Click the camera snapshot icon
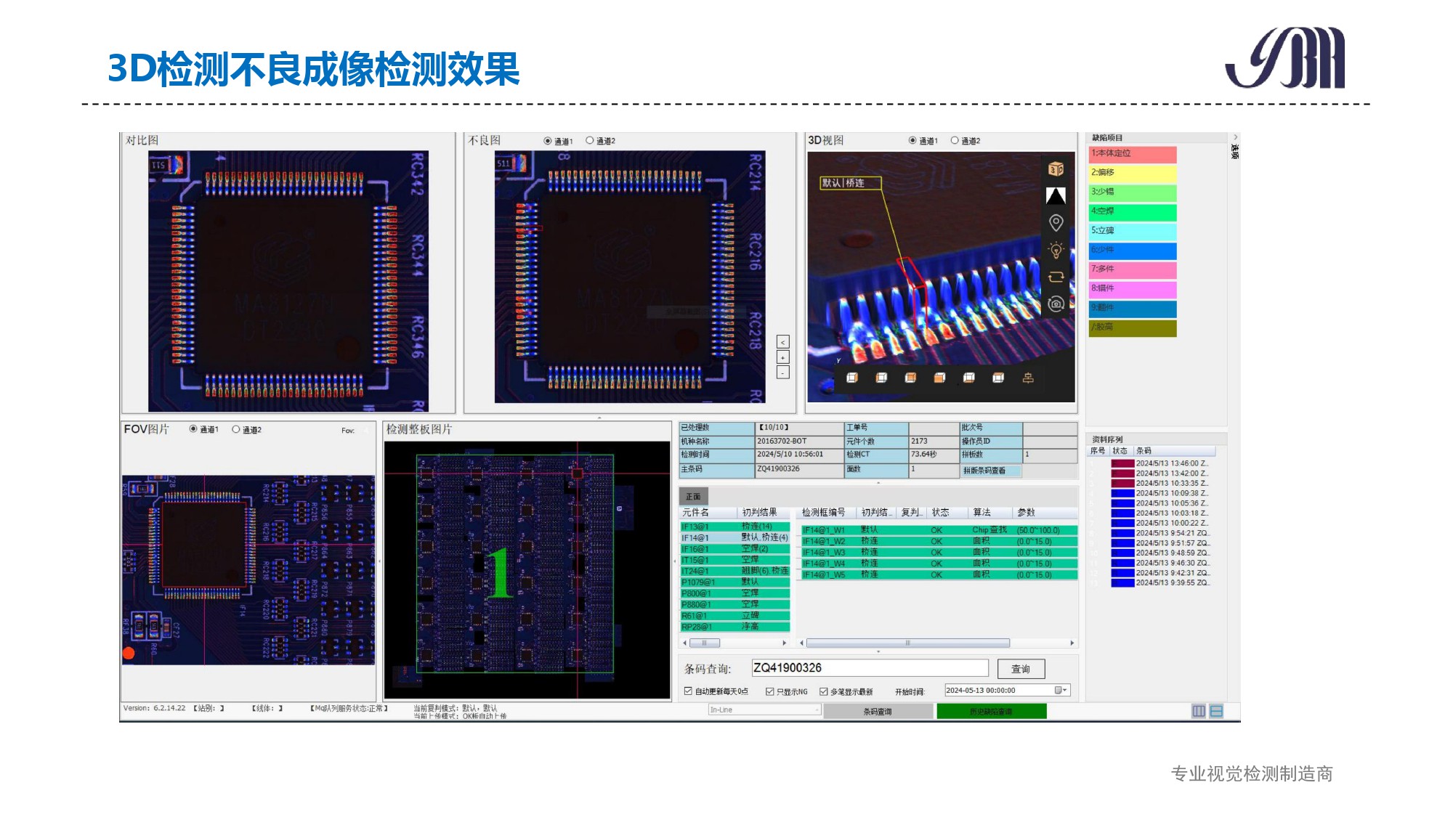The height and width of the screenshot is (817, 1453). [x=1056, y=304]
